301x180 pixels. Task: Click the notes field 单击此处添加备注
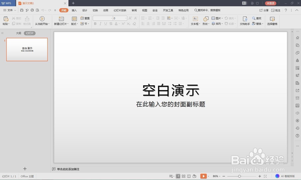point(68,169)
